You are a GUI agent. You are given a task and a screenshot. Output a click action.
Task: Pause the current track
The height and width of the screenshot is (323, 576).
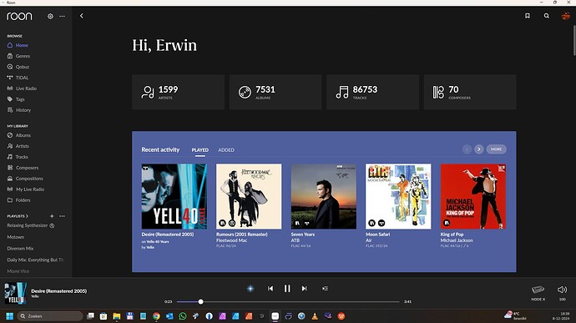point(287,289)
